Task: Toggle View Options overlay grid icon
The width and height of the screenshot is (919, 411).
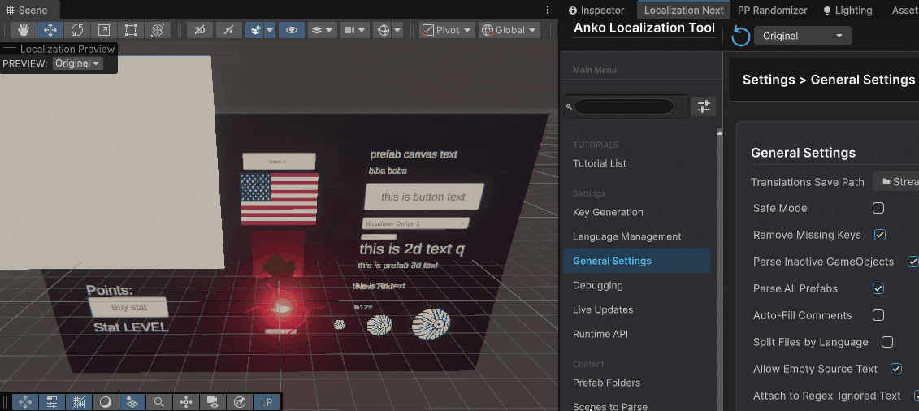Action: 132,401
